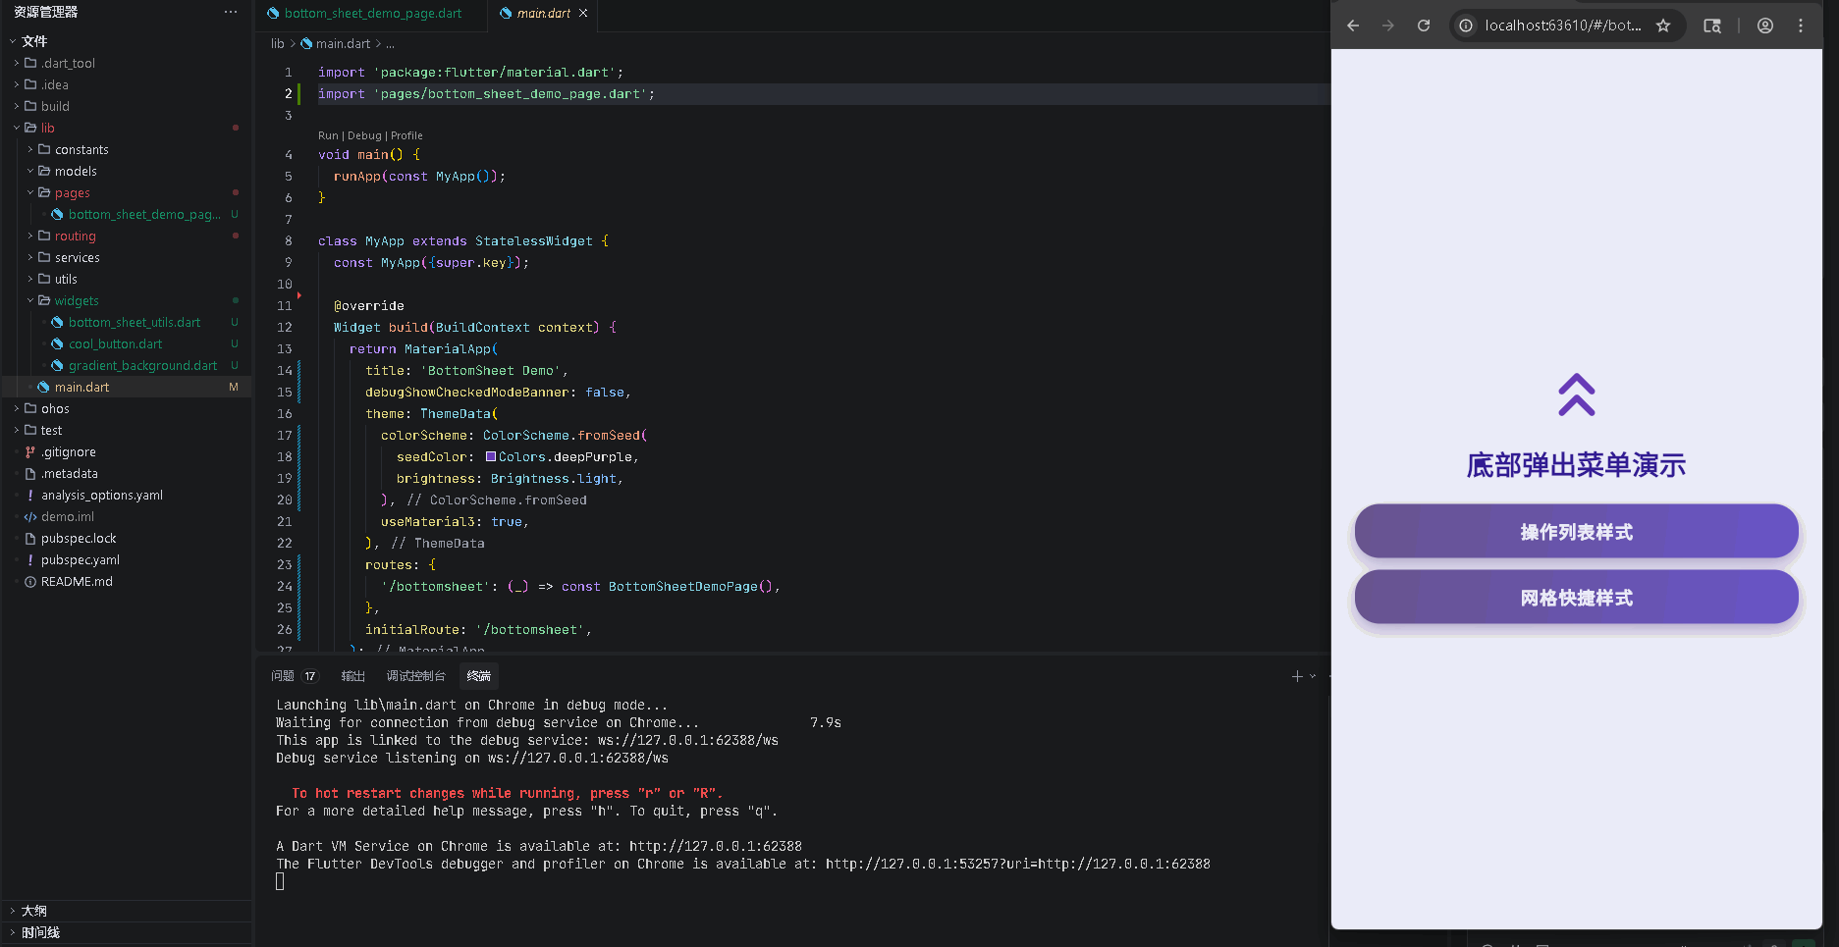View site information icon in address bar
Viewport: 1839px width, 947px height.
click(x=1466, y=26)
